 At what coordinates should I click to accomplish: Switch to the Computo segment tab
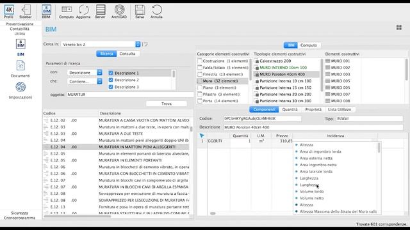(x=309, y=45)
